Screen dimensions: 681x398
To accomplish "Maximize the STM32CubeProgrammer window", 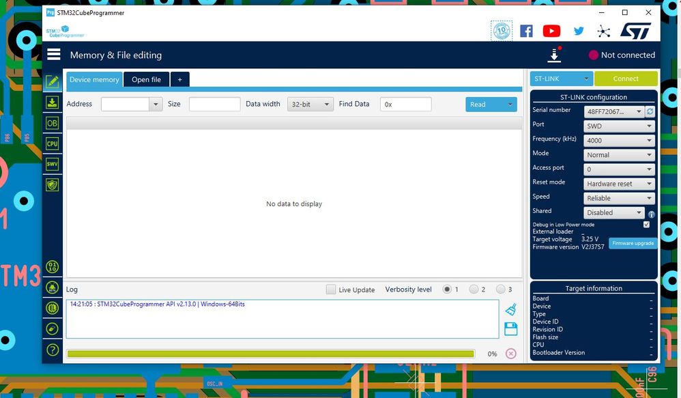I will (x=625, y=12).
